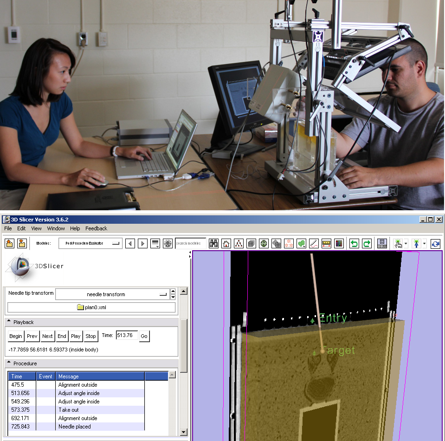Click the binoculars search icon
The width and height of the screenshot is (445, 441).
(x=214, y=243)
